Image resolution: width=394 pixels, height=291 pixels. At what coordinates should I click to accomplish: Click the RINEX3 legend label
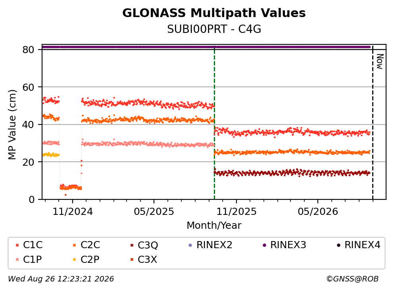coord(288,245)
